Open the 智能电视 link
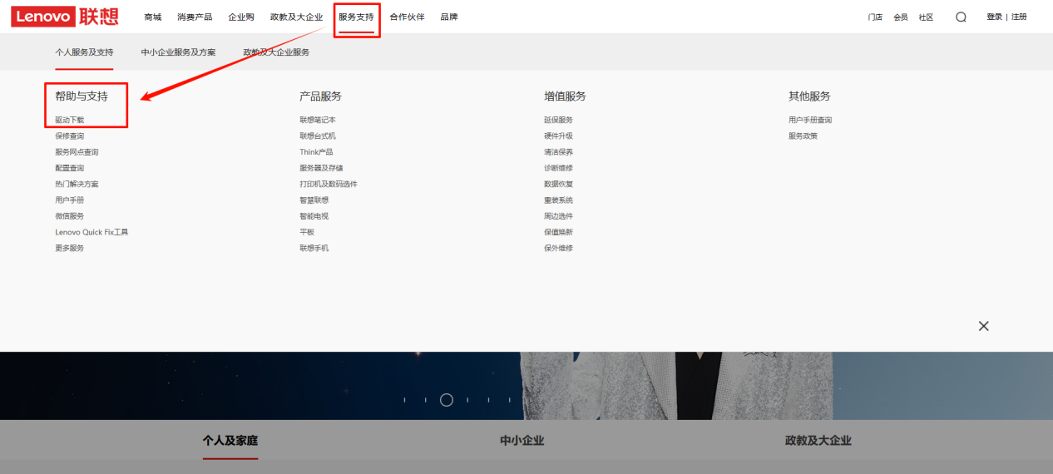 (314, 216)
